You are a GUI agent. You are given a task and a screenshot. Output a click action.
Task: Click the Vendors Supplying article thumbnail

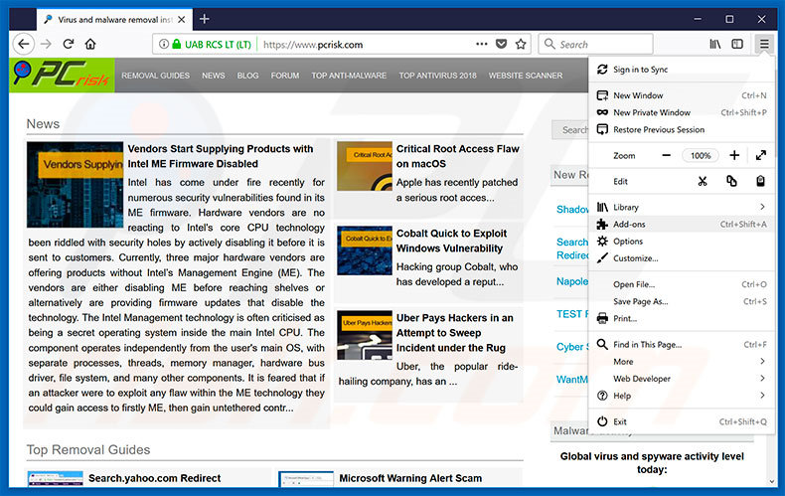pyautogui.click(x=75, y=184)
